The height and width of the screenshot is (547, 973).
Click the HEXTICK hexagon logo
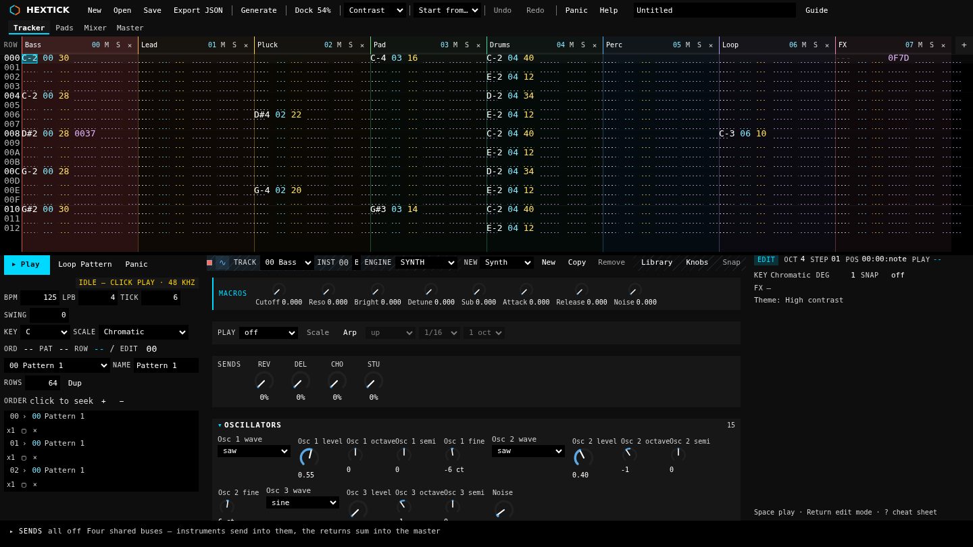tap(15, 10)
